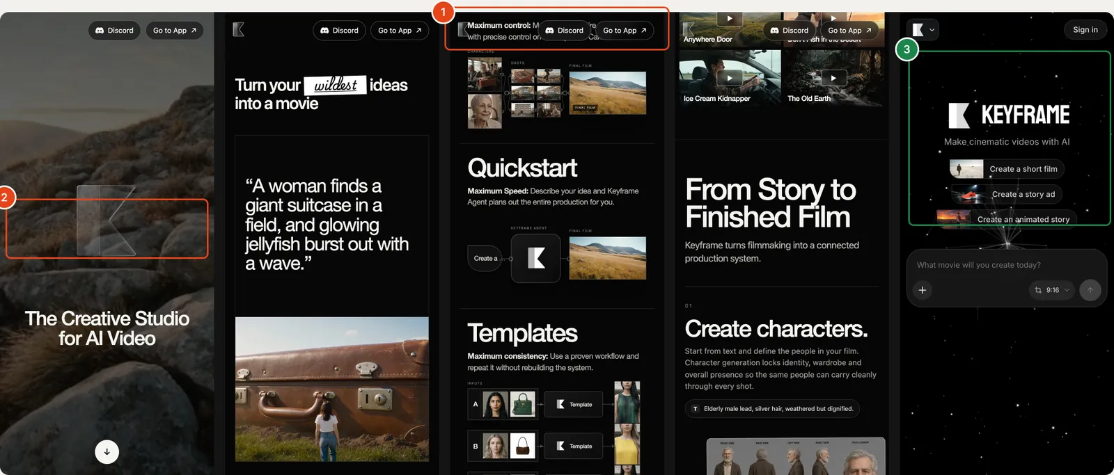Open Discord from the rocky hero panel
This screenshot has width=1114, height=475.
click(115, 31)
